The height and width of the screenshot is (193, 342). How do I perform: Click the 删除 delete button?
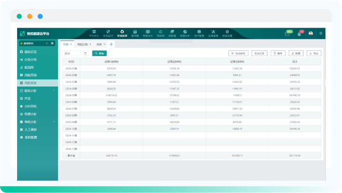point(278,53)
